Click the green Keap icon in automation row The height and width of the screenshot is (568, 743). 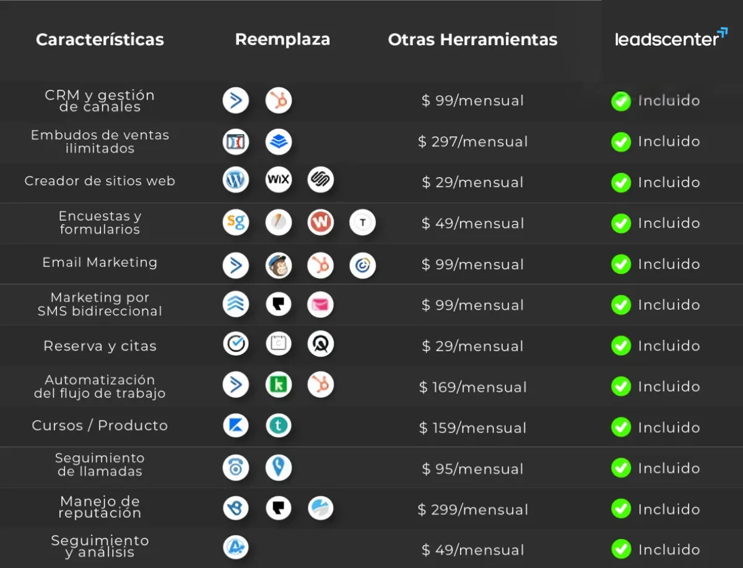point(279,385)
